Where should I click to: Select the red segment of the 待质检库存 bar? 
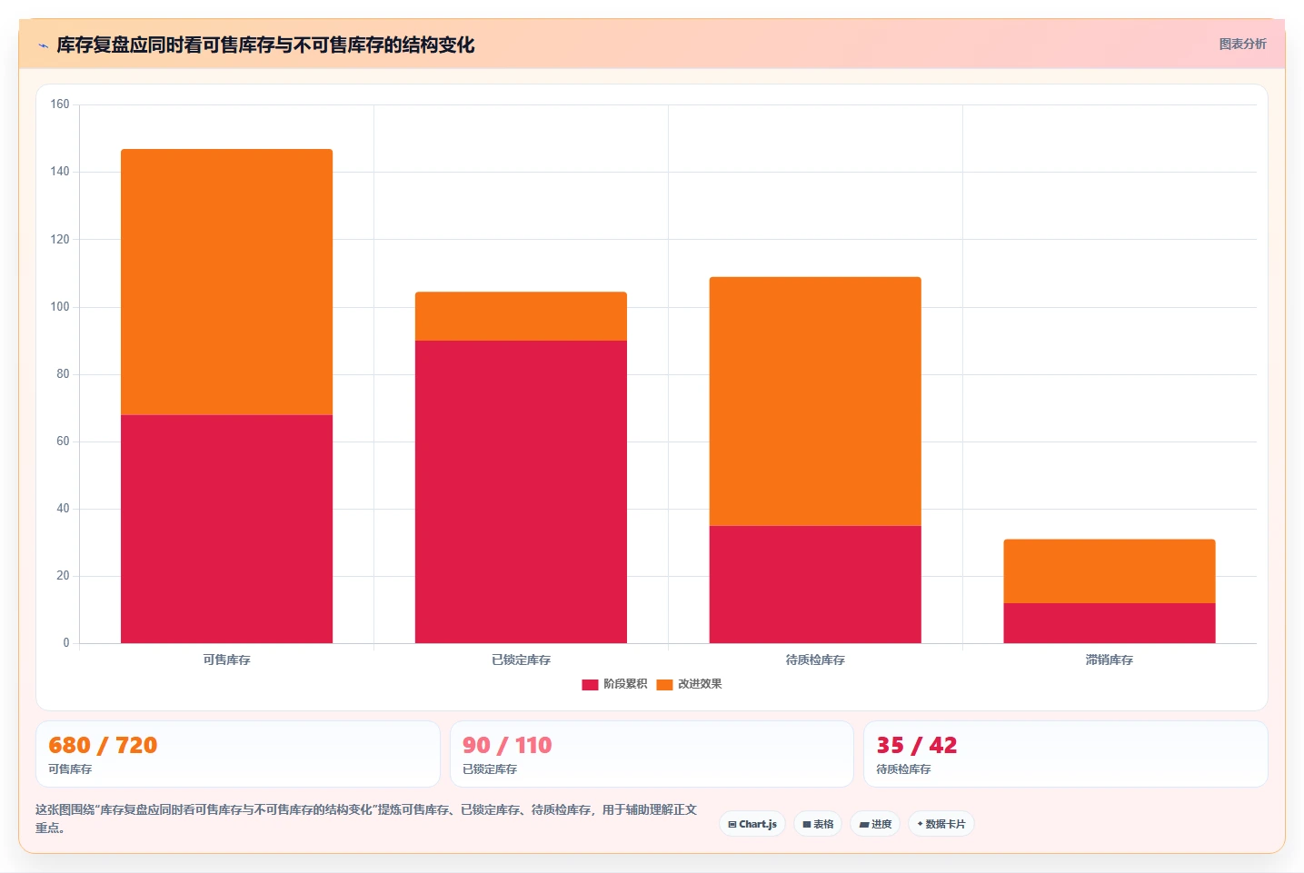tap(815, 584)
